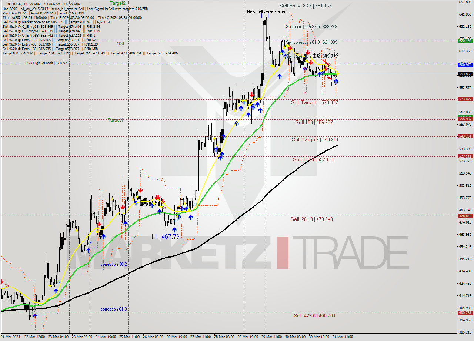Click the 463.980 price axis value
The width and height of the screenshot is (474, 341).
[x=465, y=235]
